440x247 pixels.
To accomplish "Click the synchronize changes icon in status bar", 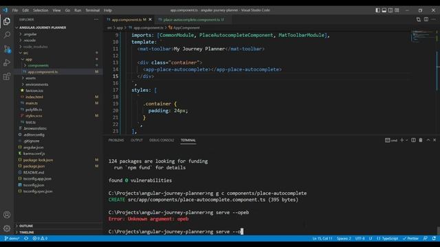I will click(26, 239).
